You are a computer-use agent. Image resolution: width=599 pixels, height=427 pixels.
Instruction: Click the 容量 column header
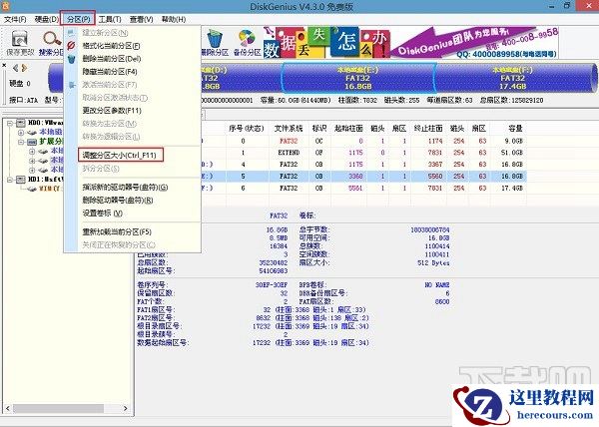[x=515, y=129]
